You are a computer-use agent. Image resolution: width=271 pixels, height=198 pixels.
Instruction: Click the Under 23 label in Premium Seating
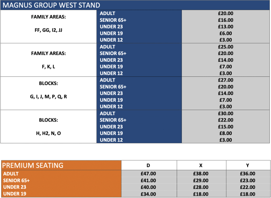(x=15, y=187)
